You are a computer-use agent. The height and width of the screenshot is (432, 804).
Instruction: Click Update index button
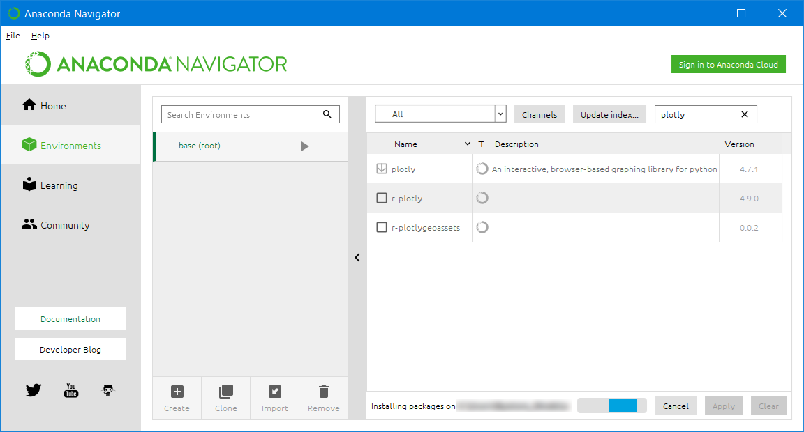pyautogui.click(x=609, y=114)
